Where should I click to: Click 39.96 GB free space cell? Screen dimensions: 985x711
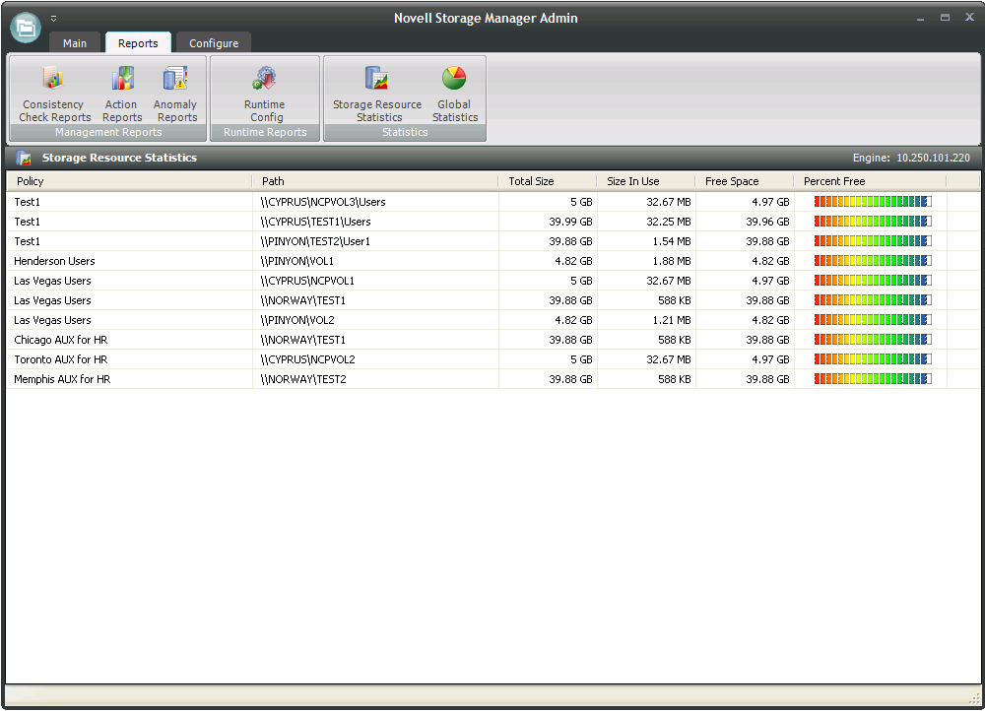(x=767, y=222)
